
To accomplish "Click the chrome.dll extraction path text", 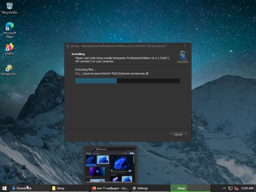I will click(x=112, y=74).
